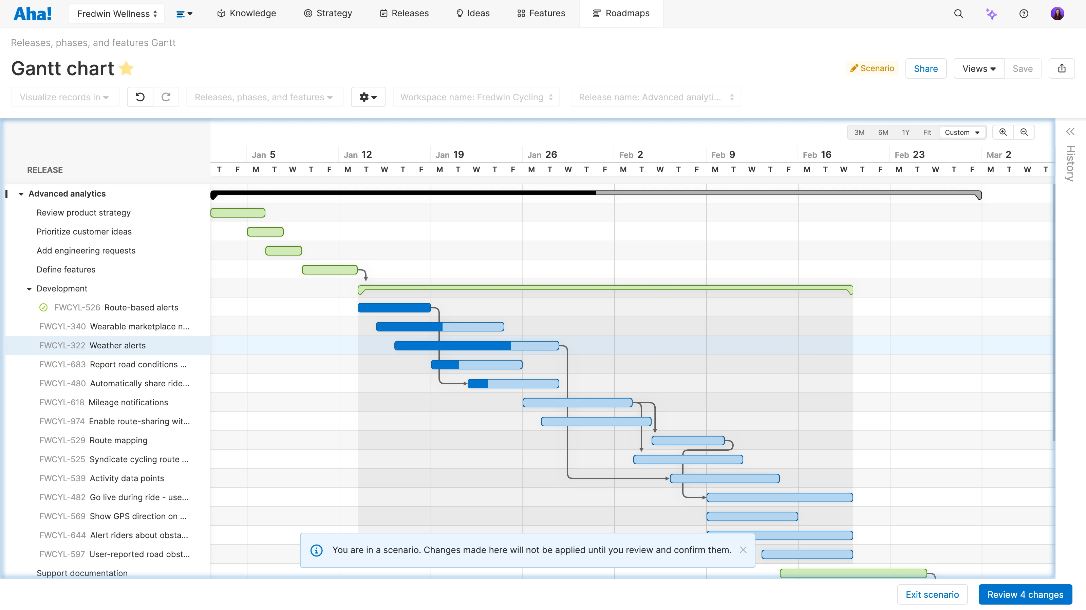
Task: Click the export share-box icon
Action: tap(1062, 68)
